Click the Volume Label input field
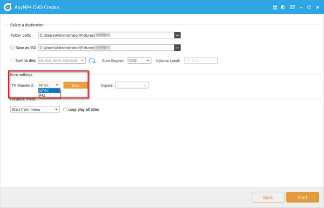 [201, 61]
